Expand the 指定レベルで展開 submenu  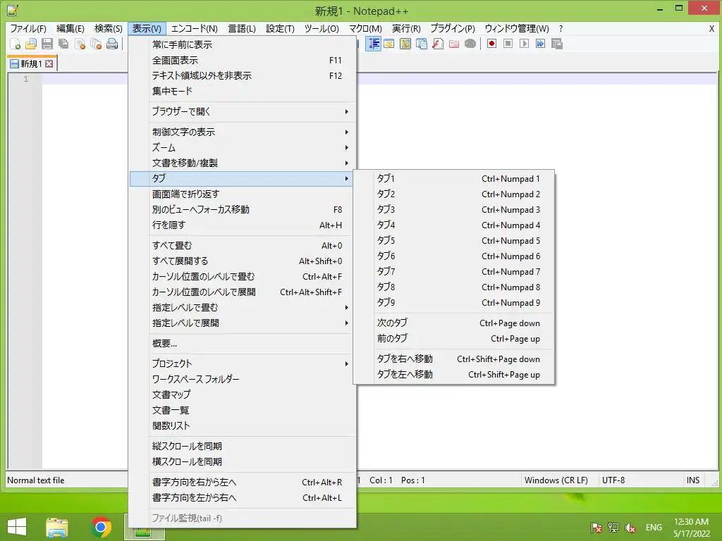click(243, 323)
